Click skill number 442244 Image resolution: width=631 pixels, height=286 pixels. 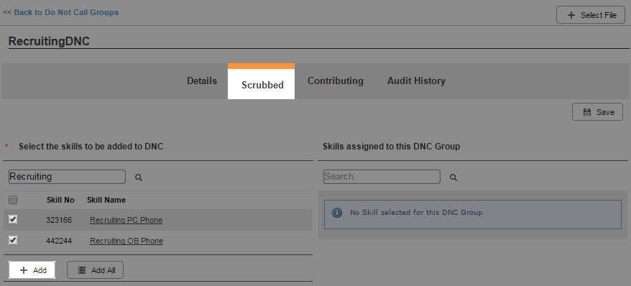(x=59, y=241)
